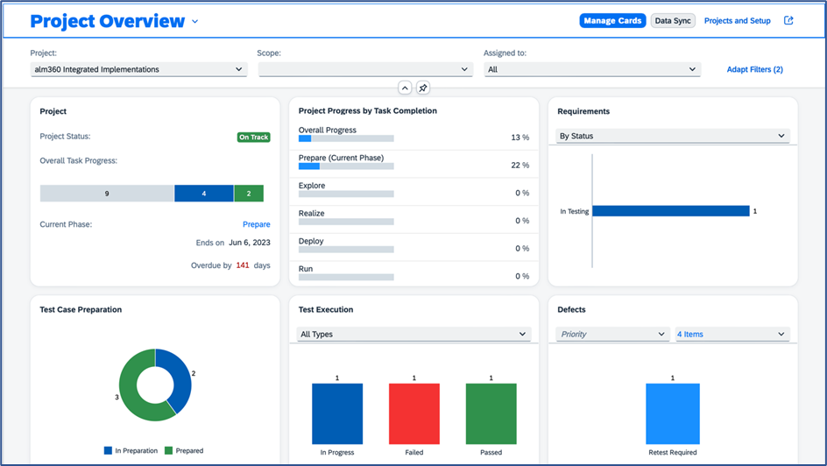Click the Overall Progress bar indicator
The image size is (827, 466).
346,138
